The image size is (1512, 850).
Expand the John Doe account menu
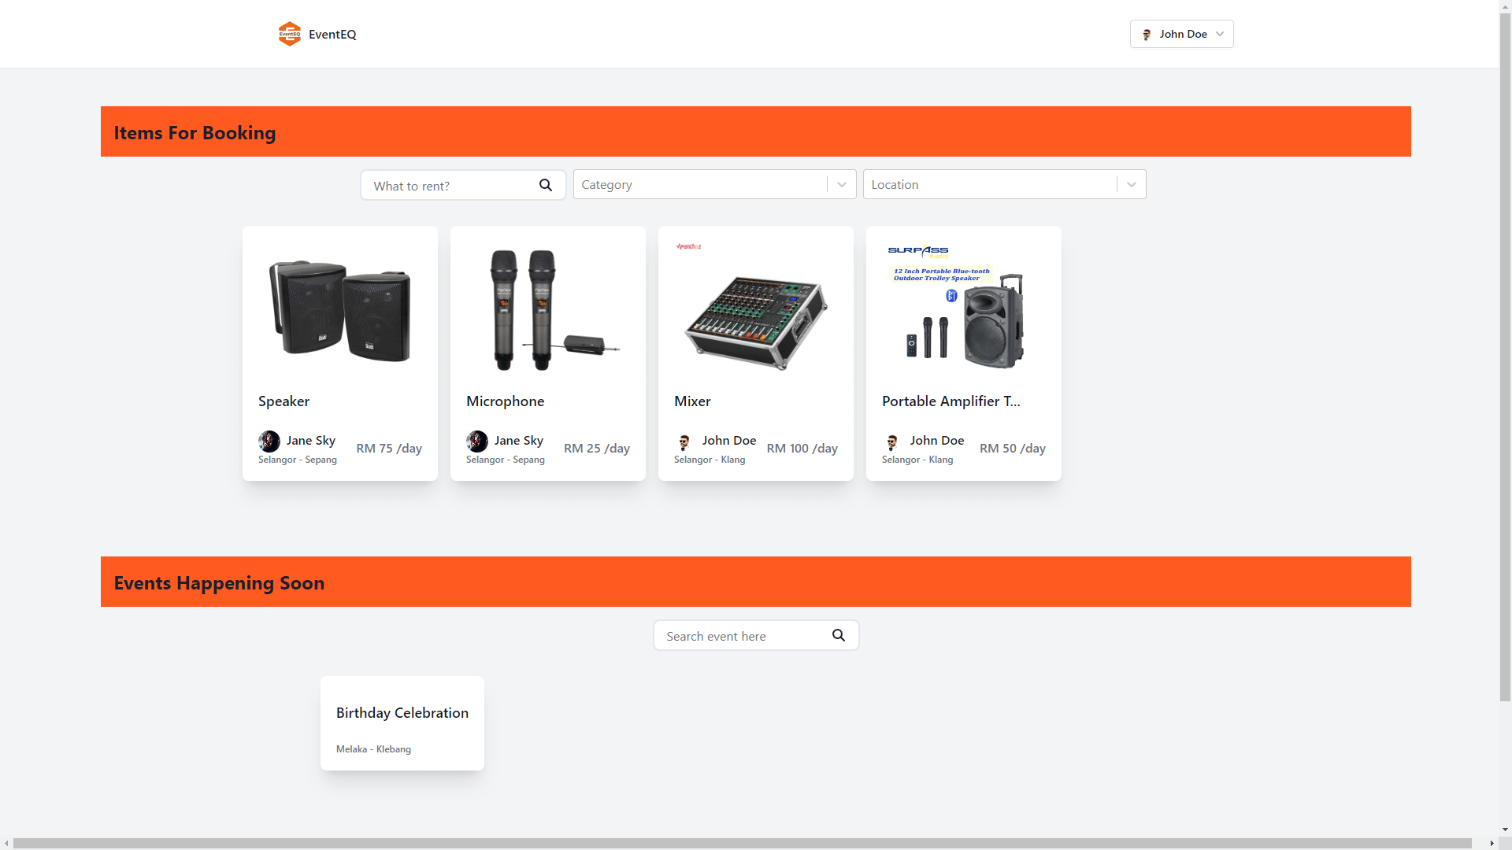pyautogui.click(x=1219, y=34)
